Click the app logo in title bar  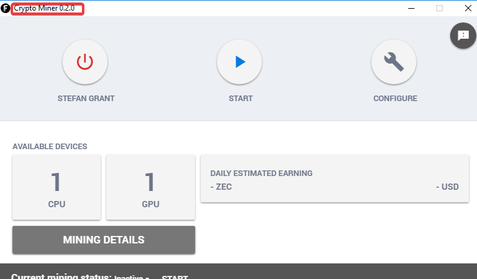pyautogui.click(x=6, y=9)
